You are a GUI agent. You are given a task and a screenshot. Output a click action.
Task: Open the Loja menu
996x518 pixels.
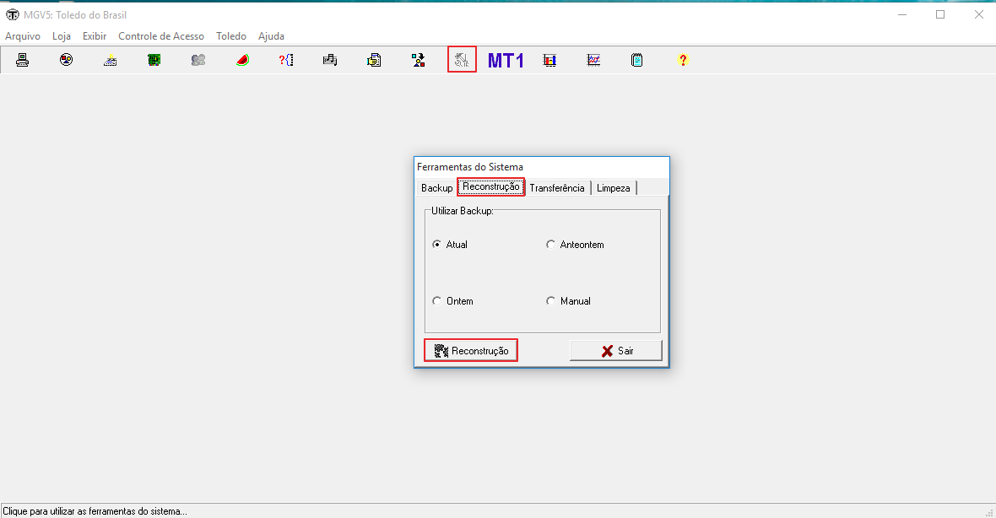pyautogui.click(x=62, y=36)
